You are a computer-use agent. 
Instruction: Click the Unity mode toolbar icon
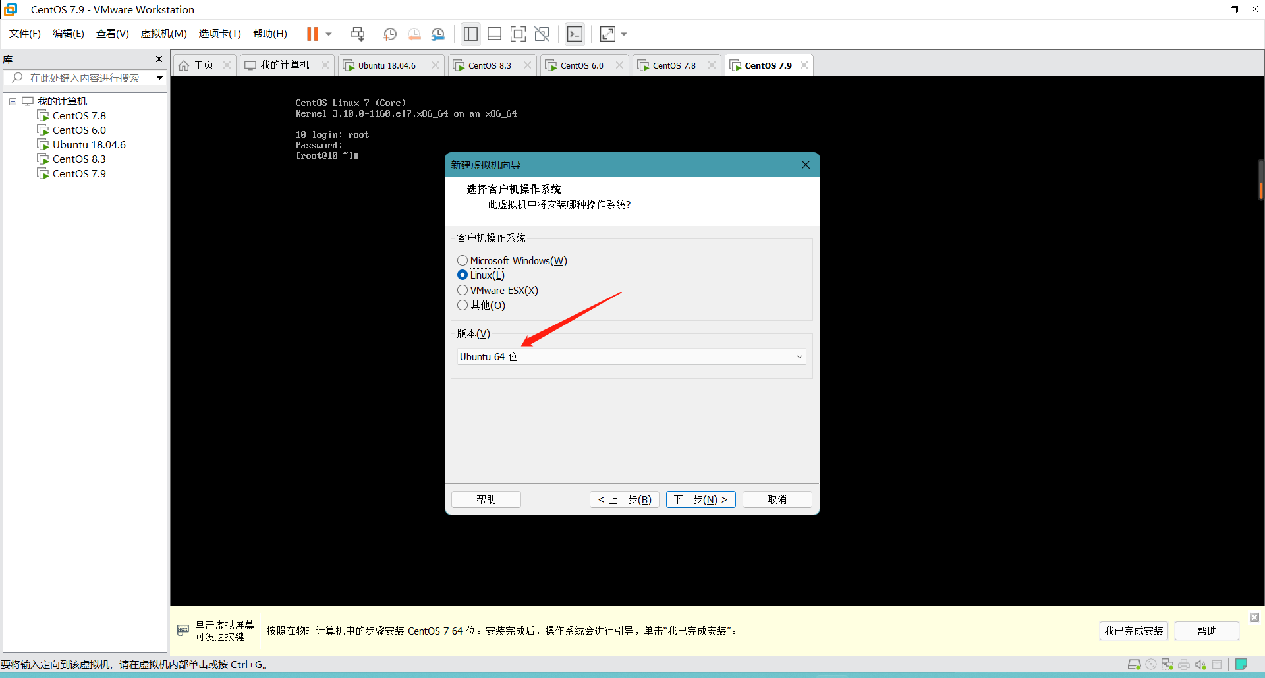tap(542, 34)
